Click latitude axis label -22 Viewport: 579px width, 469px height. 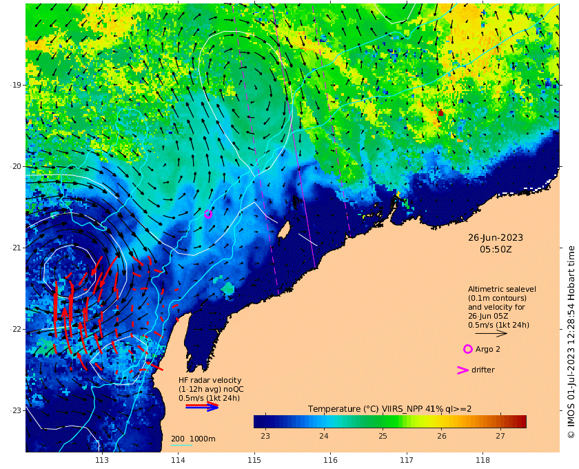[16, 329]
